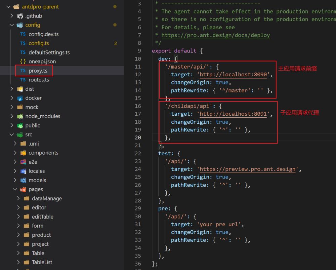This screenshot has height=270, width=336.
Task: Select the form folder row
Action: [62, 226]
